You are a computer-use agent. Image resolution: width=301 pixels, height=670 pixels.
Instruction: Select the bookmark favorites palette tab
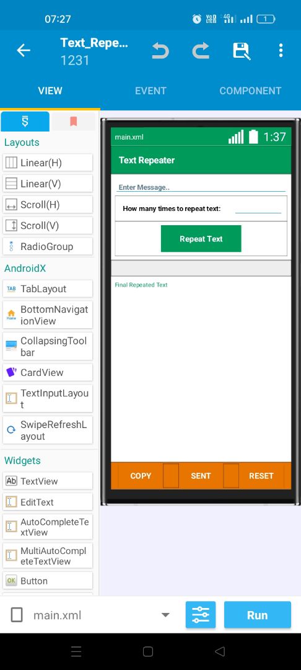(73, 122)
